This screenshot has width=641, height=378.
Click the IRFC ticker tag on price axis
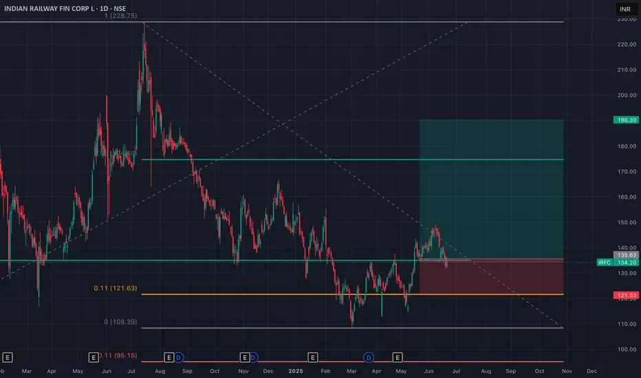click(x=605, y=263)
